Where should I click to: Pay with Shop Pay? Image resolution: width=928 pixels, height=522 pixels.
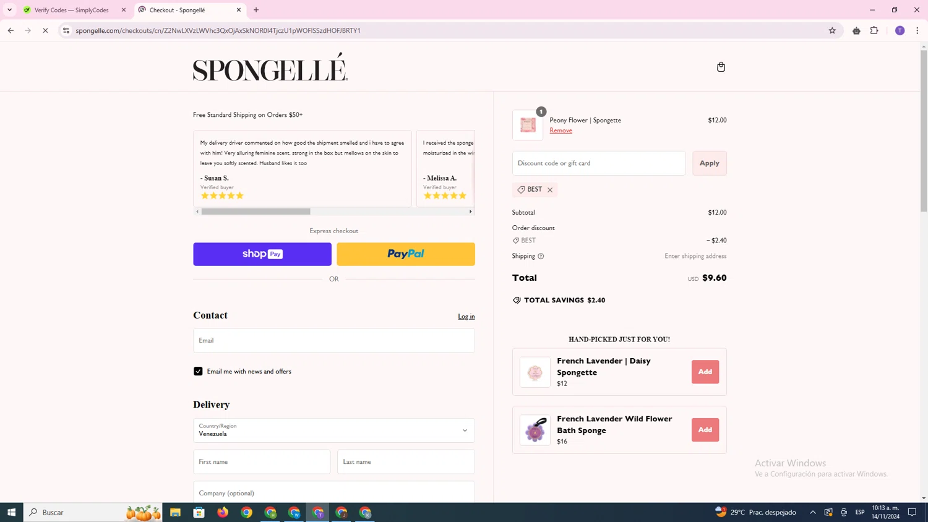(x=262, y=254)
